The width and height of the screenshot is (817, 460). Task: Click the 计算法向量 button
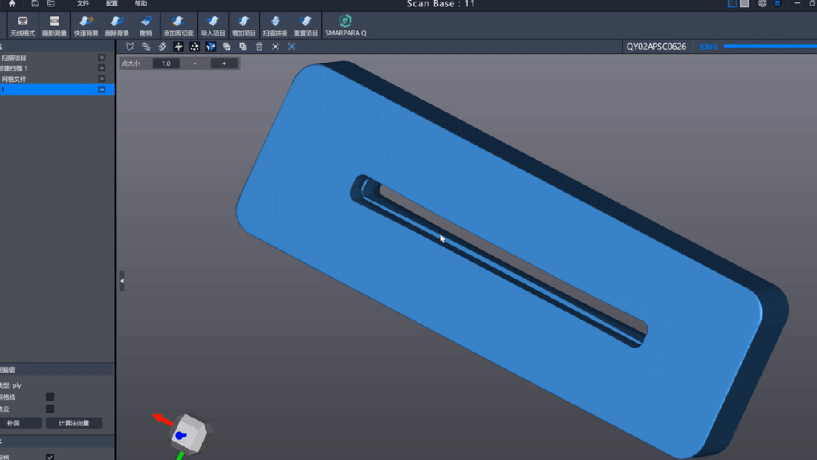(x=74, y=423)
